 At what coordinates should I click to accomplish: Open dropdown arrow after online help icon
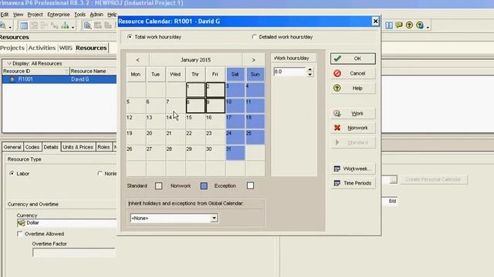[x=428, y=27]
